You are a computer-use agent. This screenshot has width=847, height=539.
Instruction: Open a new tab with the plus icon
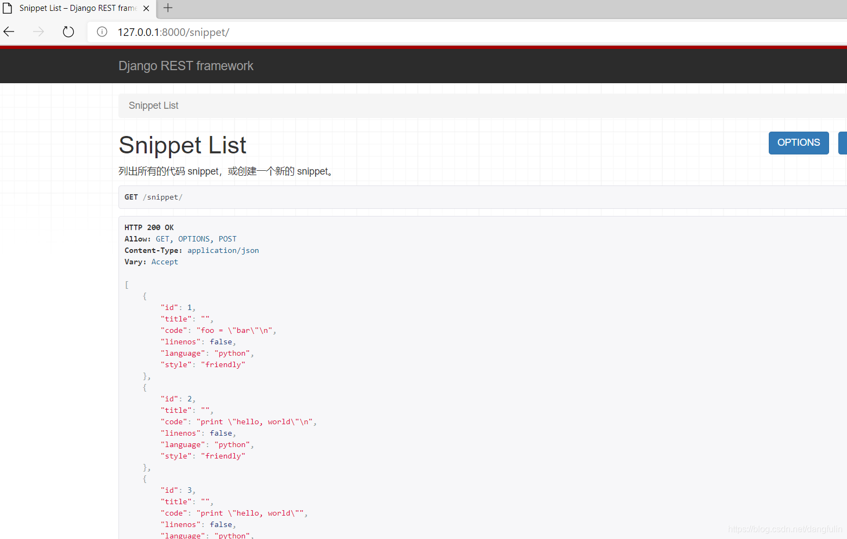click(x=168, y=8)
